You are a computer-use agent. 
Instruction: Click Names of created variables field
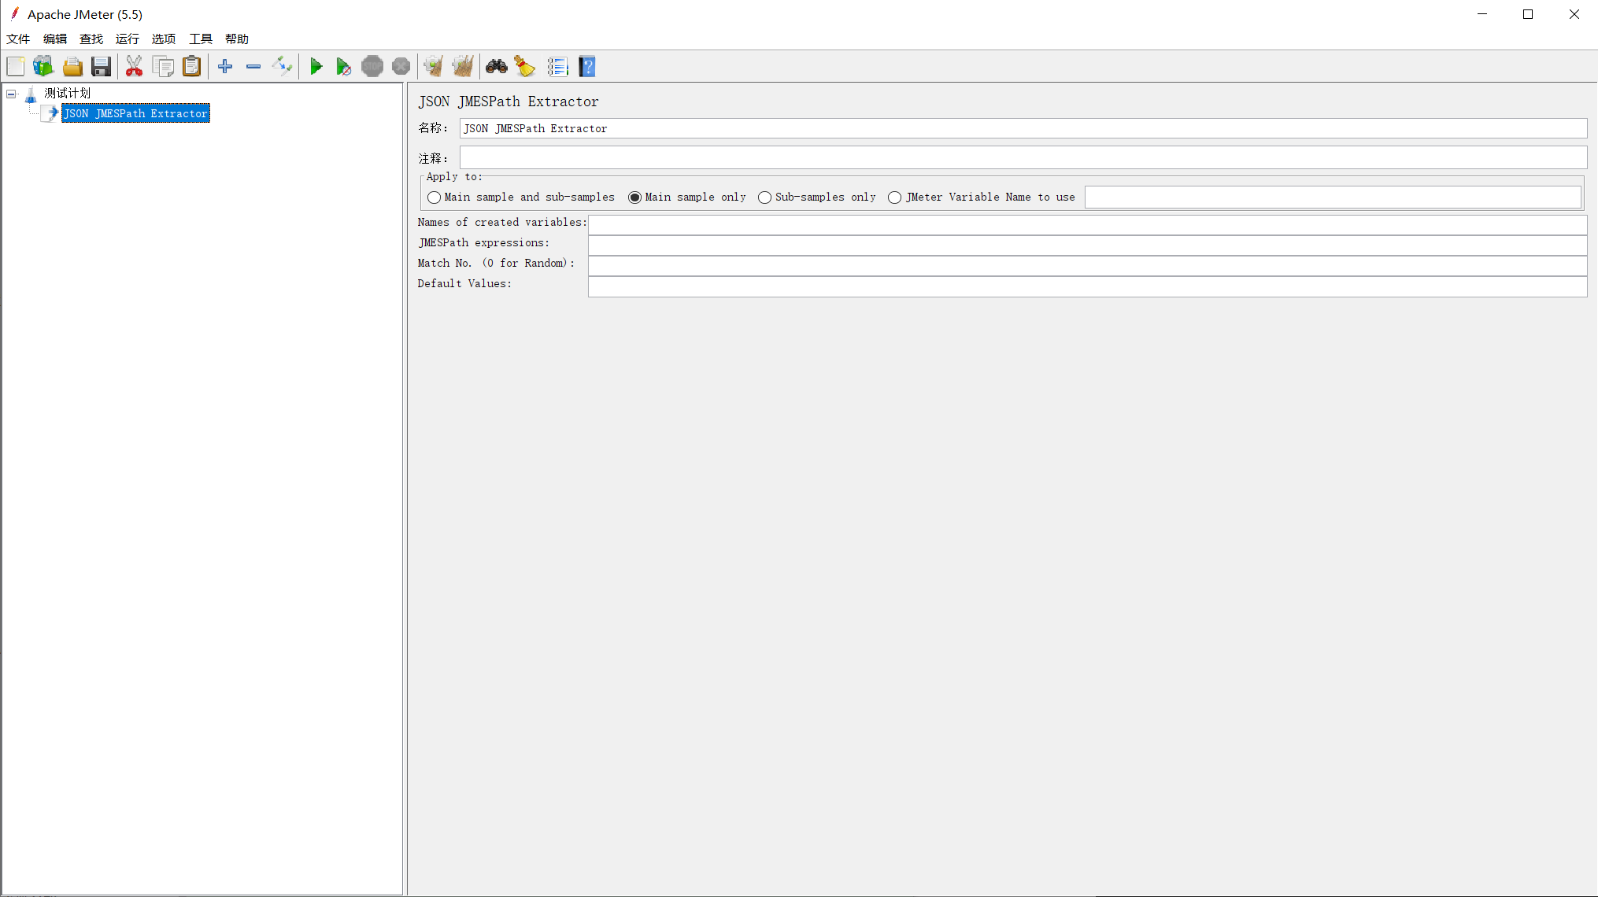coord(1087,225)
